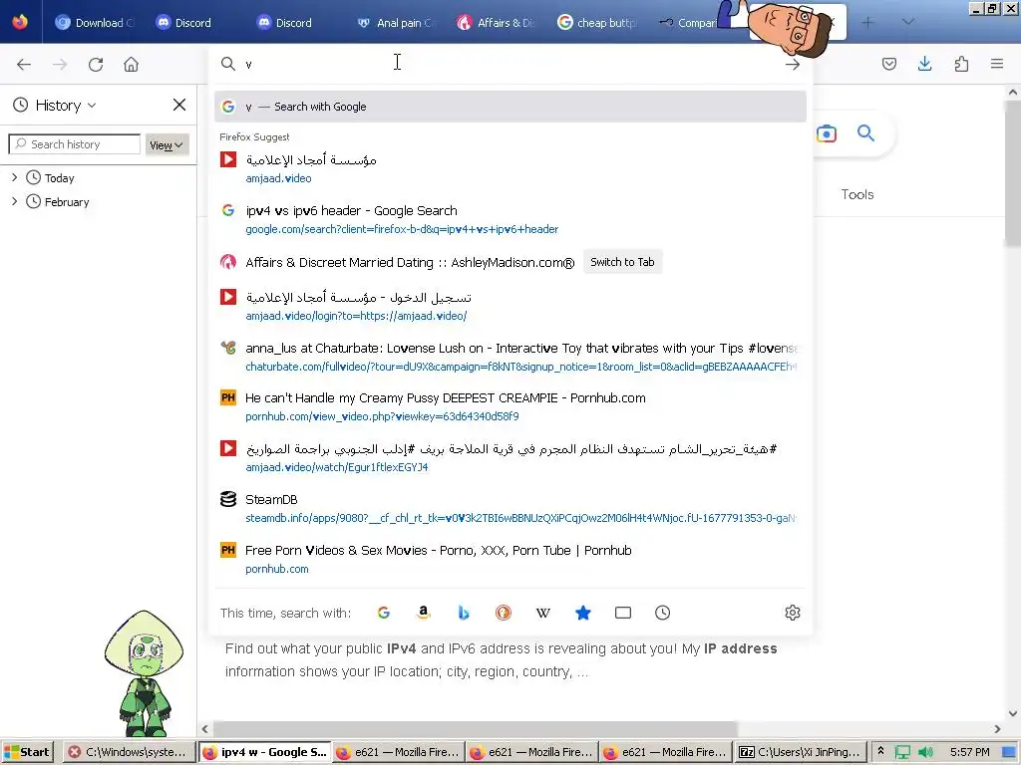Open the Extensions puzzle icon
The image size is (1021, 765).
[x=961, y=64]
